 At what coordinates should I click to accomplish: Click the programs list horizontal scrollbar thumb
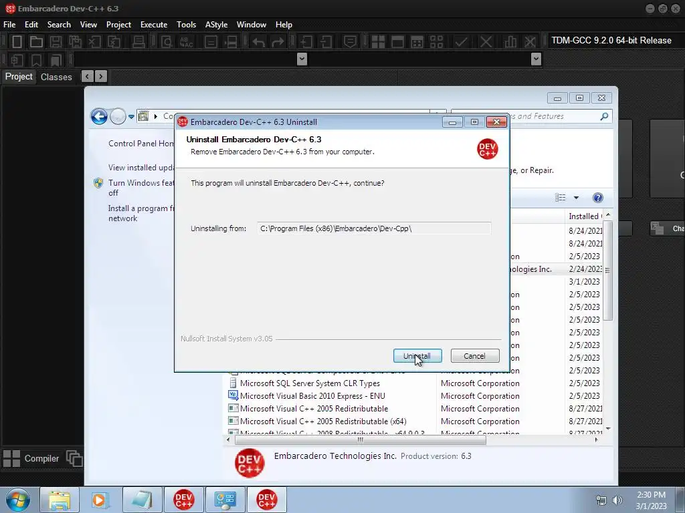[x=360, y=440]
